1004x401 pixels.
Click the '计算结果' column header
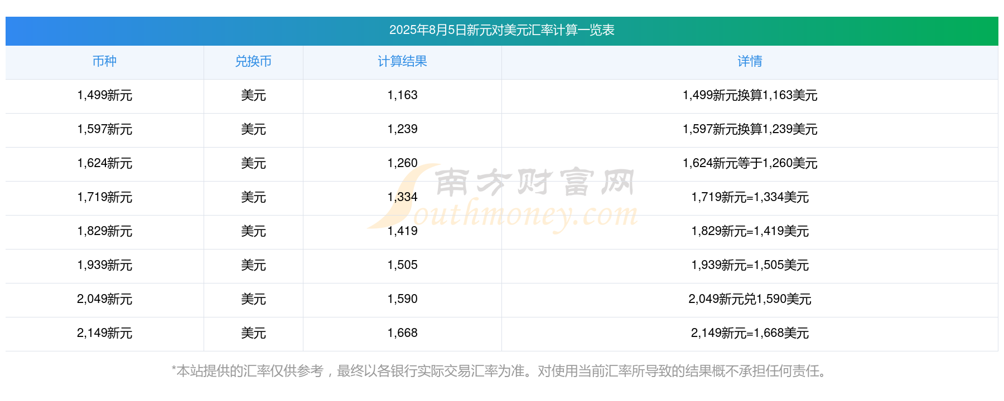402,62
